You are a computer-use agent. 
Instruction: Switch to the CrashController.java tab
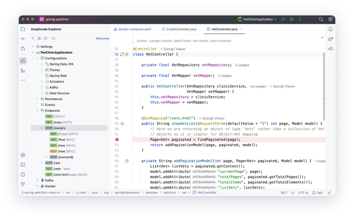coord(179,29)
